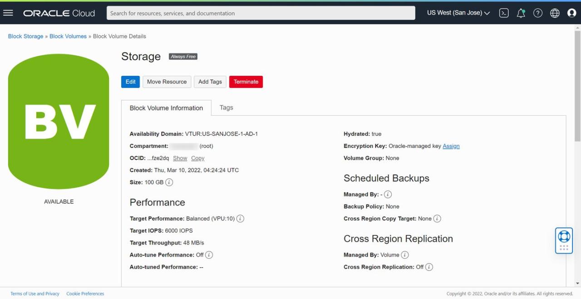Open the user profile icon
The height and width of the screenshot is (299, 581).
[572, 13]
